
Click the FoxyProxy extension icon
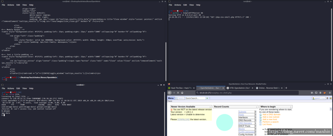pyautogui.click(x=324, y=93)
